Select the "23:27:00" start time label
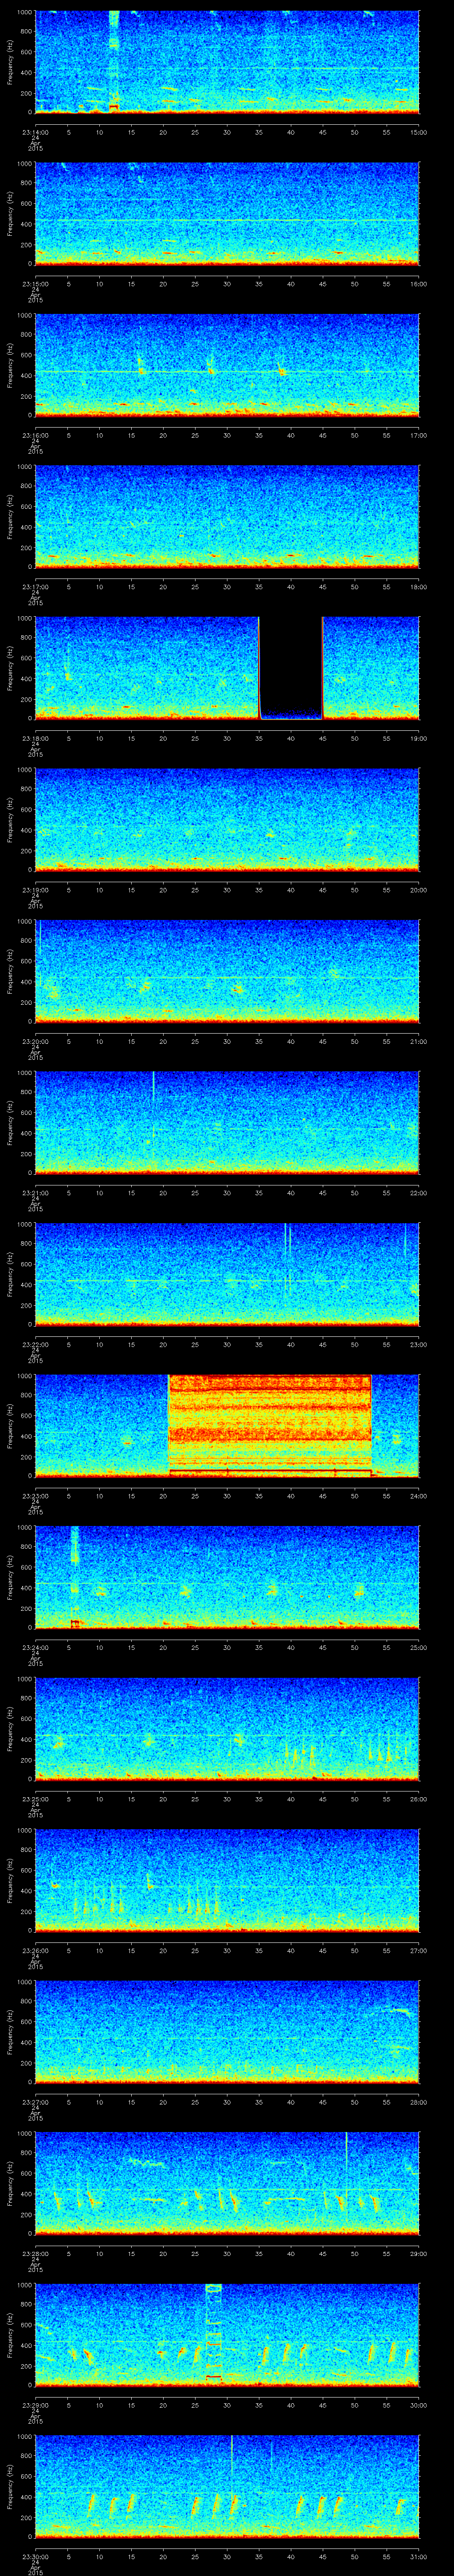Image resolution: width=454 pixels, height=2576 pixels. tap(35, 2102)
